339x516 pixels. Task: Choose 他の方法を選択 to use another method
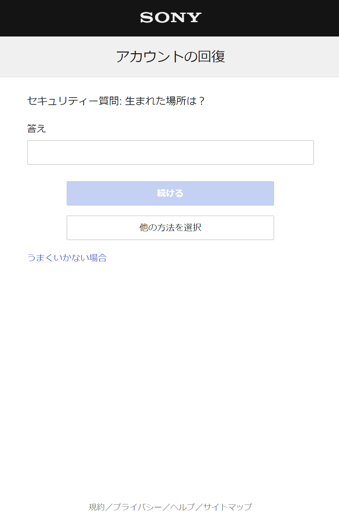170,227
